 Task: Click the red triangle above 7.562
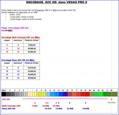pos(35,103)
